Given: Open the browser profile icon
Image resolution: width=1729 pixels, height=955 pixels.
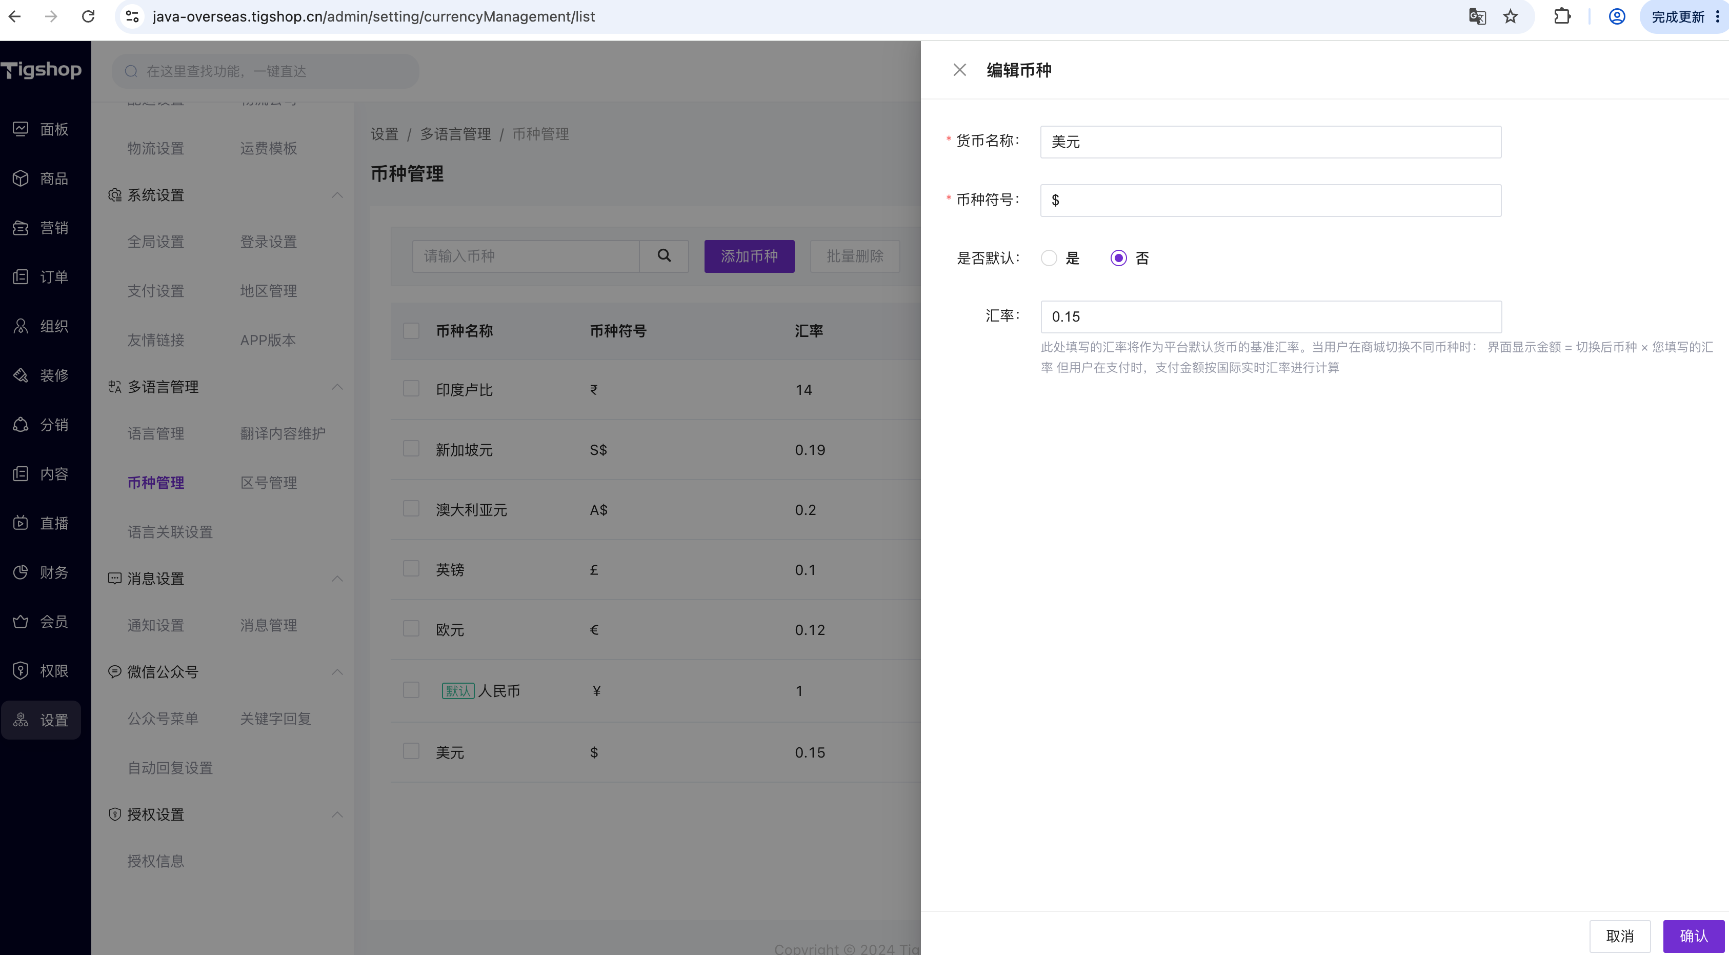Looking at the screenshot, I should tap(1617, 16).
